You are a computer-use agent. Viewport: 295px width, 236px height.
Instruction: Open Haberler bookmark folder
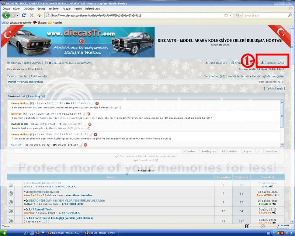coord(55,22)
